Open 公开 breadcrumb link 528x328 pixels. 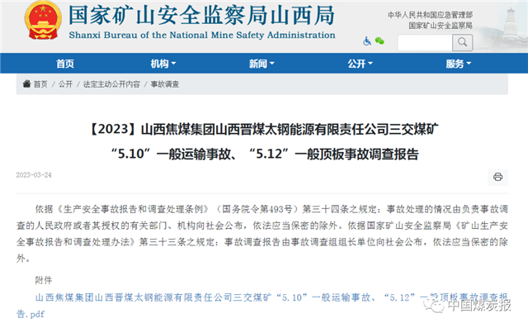point(65,84)
